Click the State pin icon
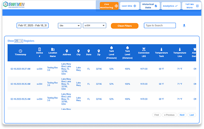Screen dimensions: 204x129 [88, 51]
